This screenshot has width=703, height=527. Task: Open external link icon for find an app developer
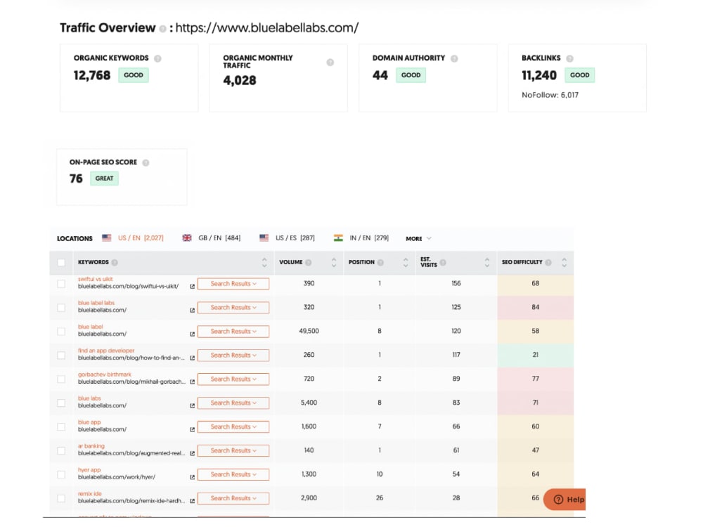[193, 358]
